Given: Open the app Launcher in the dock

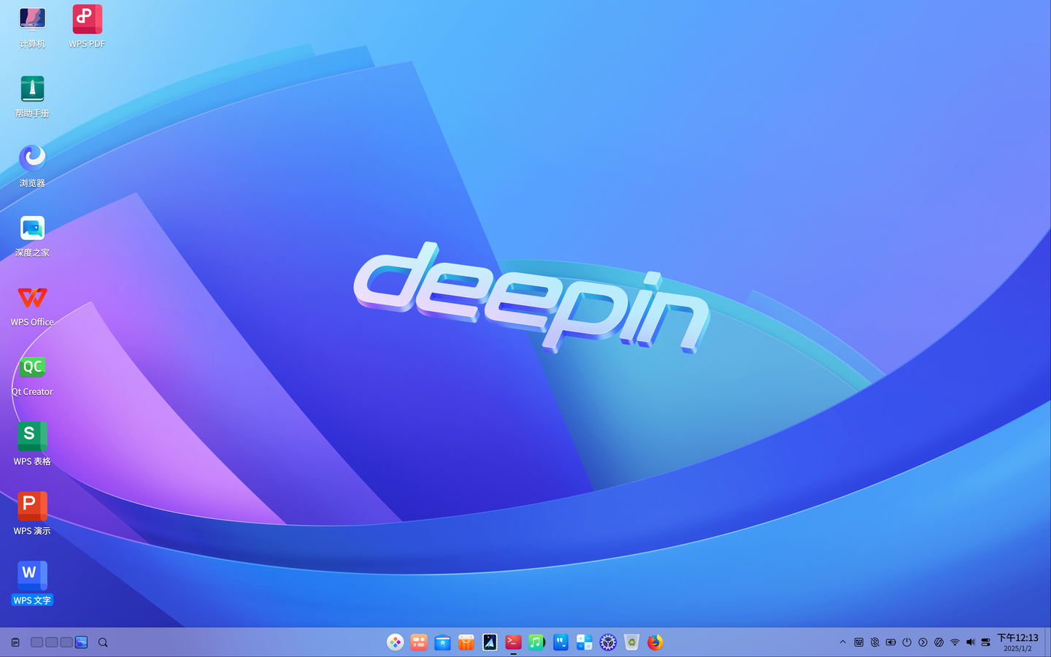Looking at the screenshot, I should pyautogui.click(x=396, y=642).
